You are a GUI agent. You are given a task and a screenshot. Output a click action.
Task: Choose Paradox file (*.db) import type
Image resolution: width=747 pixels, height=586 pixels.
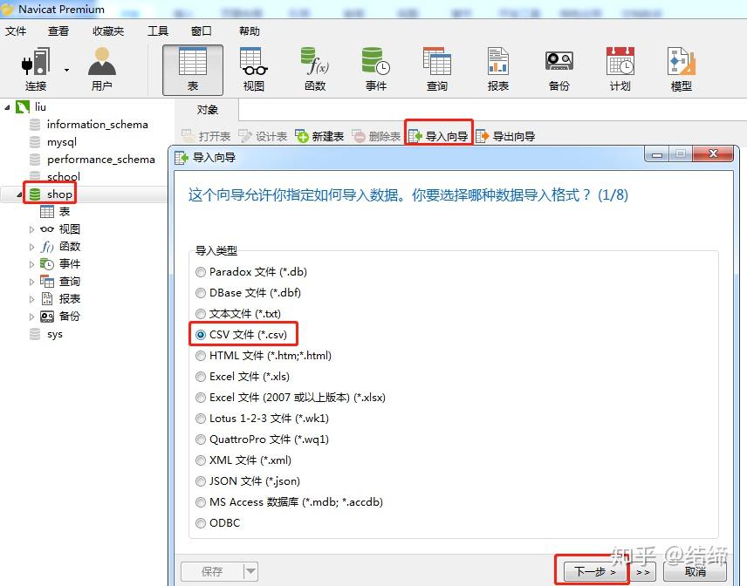[x=201, y=272]
